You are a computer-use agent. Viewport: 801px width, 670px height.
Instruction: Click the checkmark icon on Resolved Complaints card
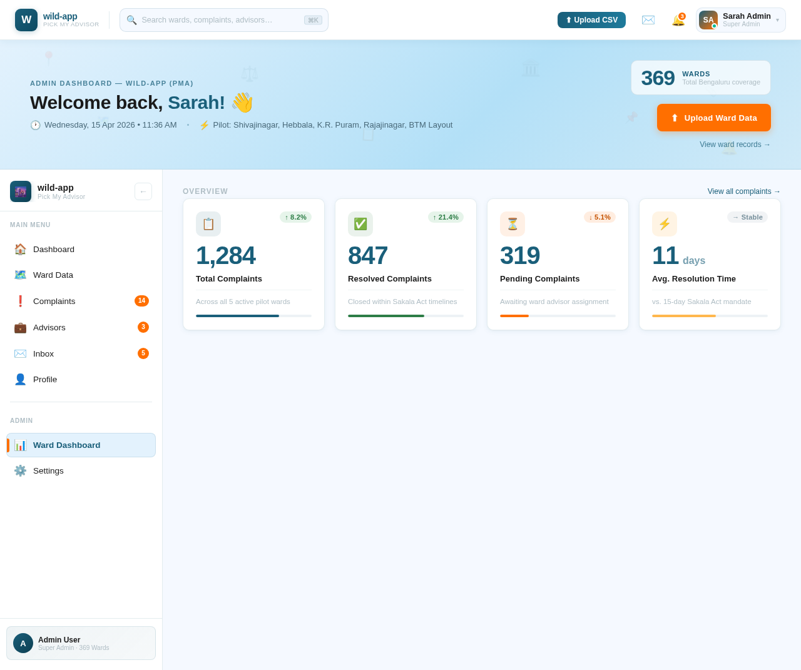[x=360, y=224]
